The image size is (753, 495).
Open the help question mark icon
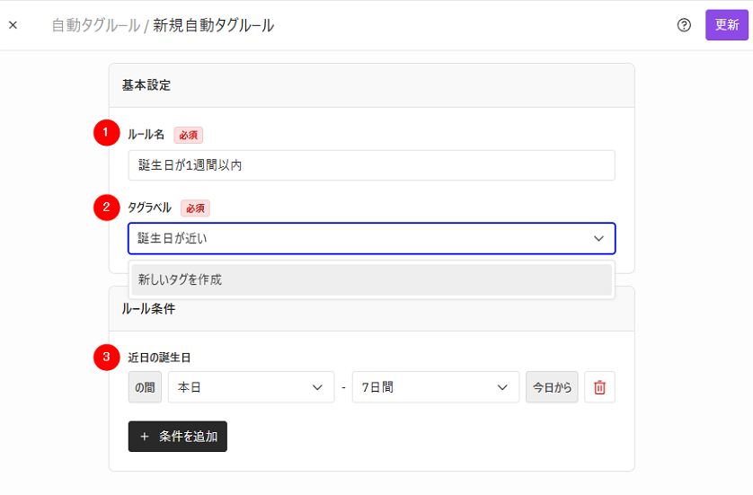(684, 25)
